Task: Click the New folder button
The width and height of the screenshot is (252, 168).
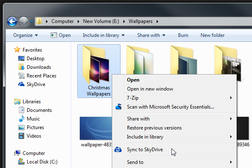Action: tap(213, 35)
